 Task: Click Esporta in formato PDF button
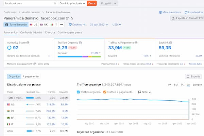pyautogui.click(x=187, y=18)
